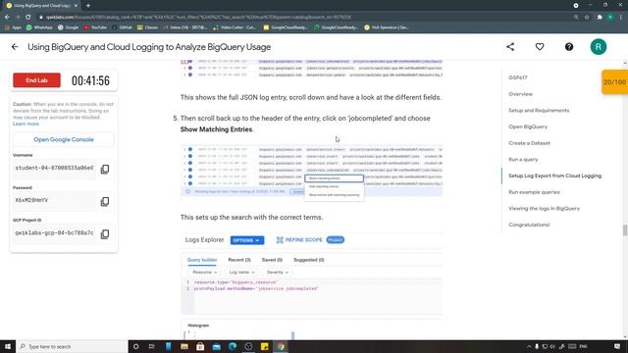Click Windows taskbar search box
The width and height of the screenshot is (628, 353).
[72, 346]
